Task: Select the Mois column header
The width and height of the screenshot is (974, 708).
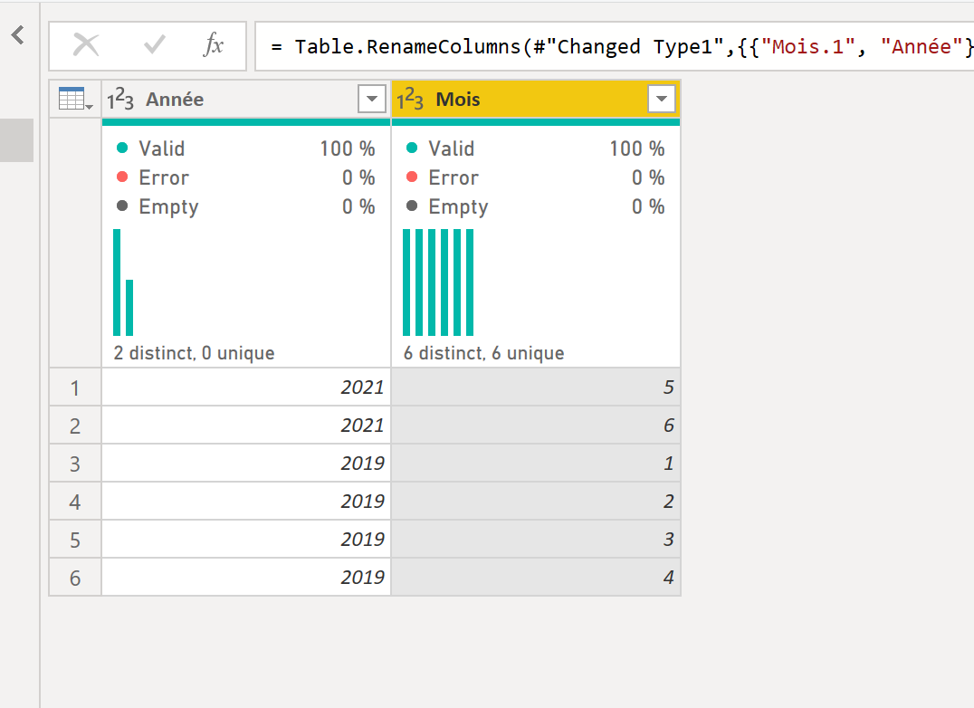Action: (536, 99)
